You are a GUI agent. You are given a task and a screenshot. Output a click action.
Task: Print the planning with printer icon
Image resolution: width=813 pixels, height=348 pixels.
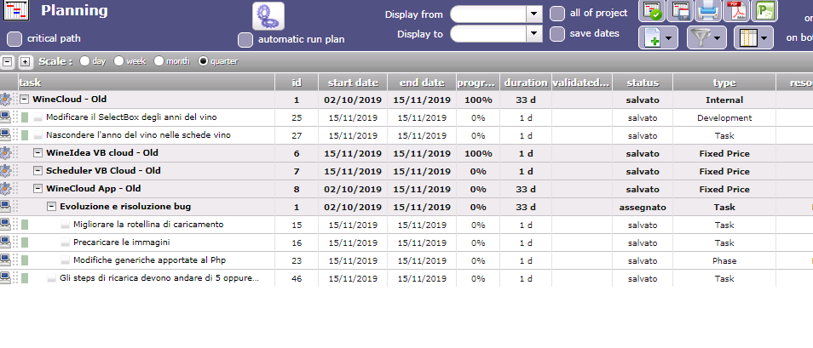(x=708, y=11)
